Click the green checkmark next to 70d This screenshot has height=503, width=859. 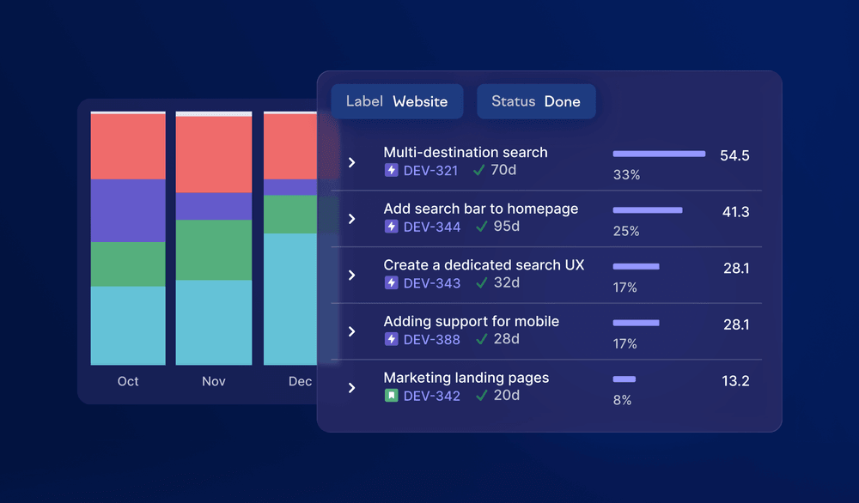point(480,171)
